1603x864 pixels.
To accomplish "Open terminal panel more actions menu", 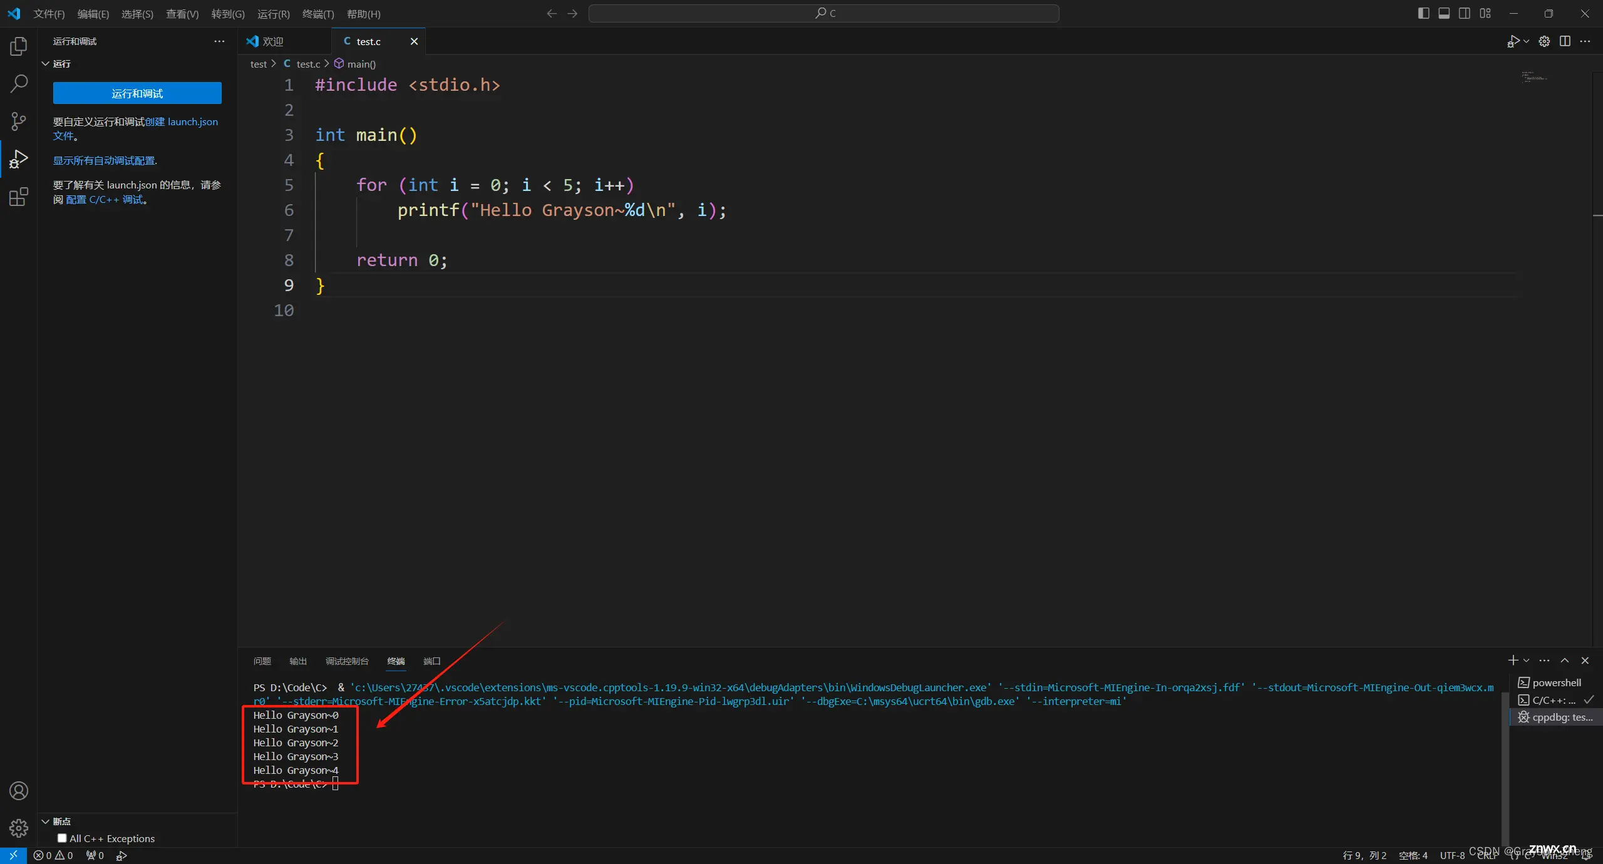I will click(x=1544, y=661).
